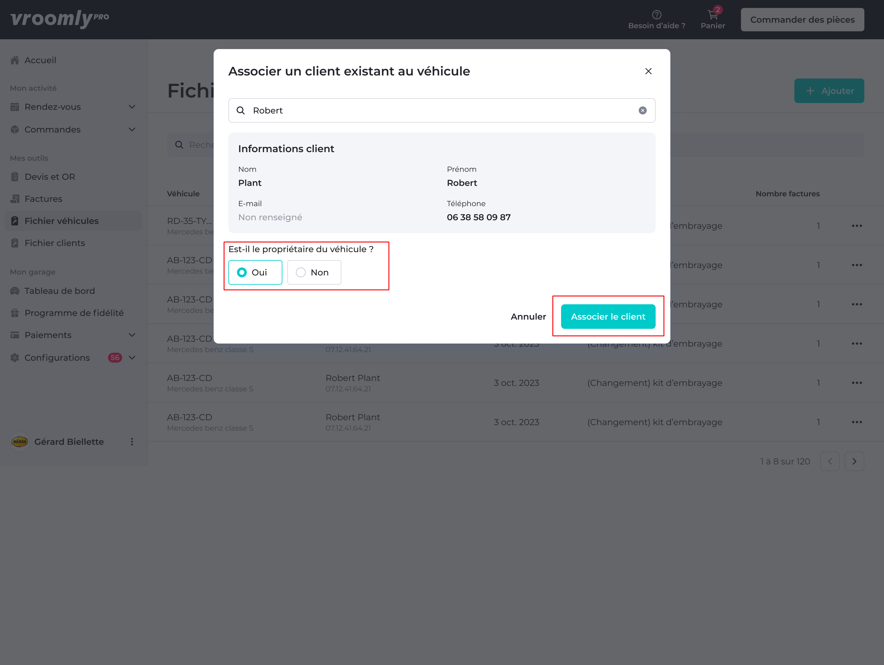This screenshot has width=884, height=665.
Task: Open row options for RD-35-TY vehicle
Action: [856, 226]
